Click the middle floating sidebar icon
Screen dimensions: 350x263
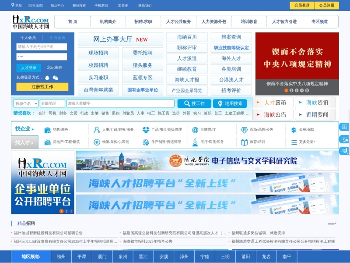coord(344,139)
